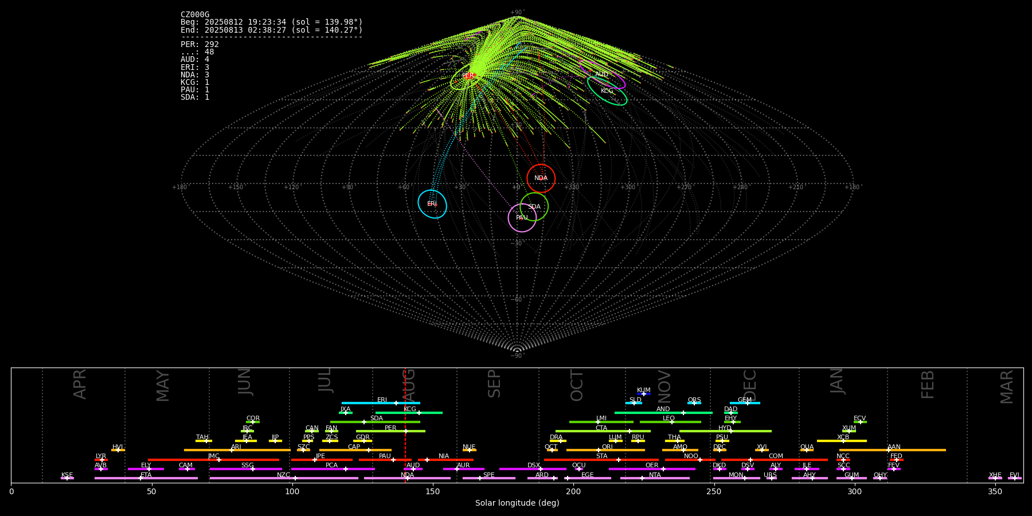Click the ETA label in timeline
Viewport: 1032px width, 516px height.
coord(146,475)
